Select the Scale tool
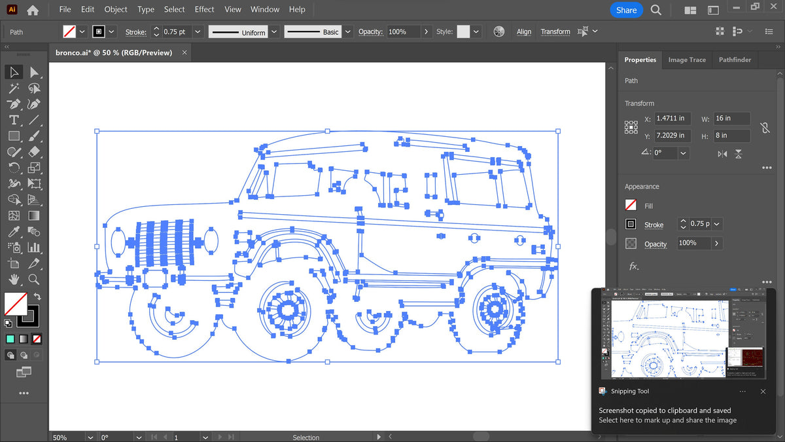The width and height of the screenshot is (785, 442). tap(34, 168)
